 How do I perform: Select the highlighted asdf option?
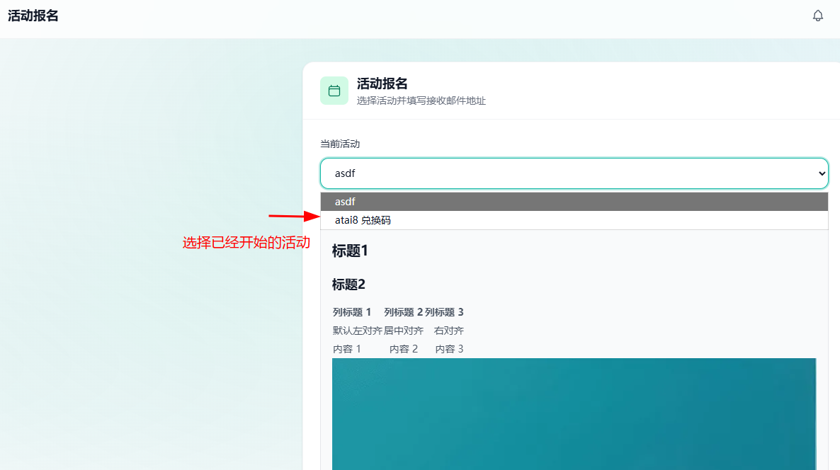(x=574, y=202)
